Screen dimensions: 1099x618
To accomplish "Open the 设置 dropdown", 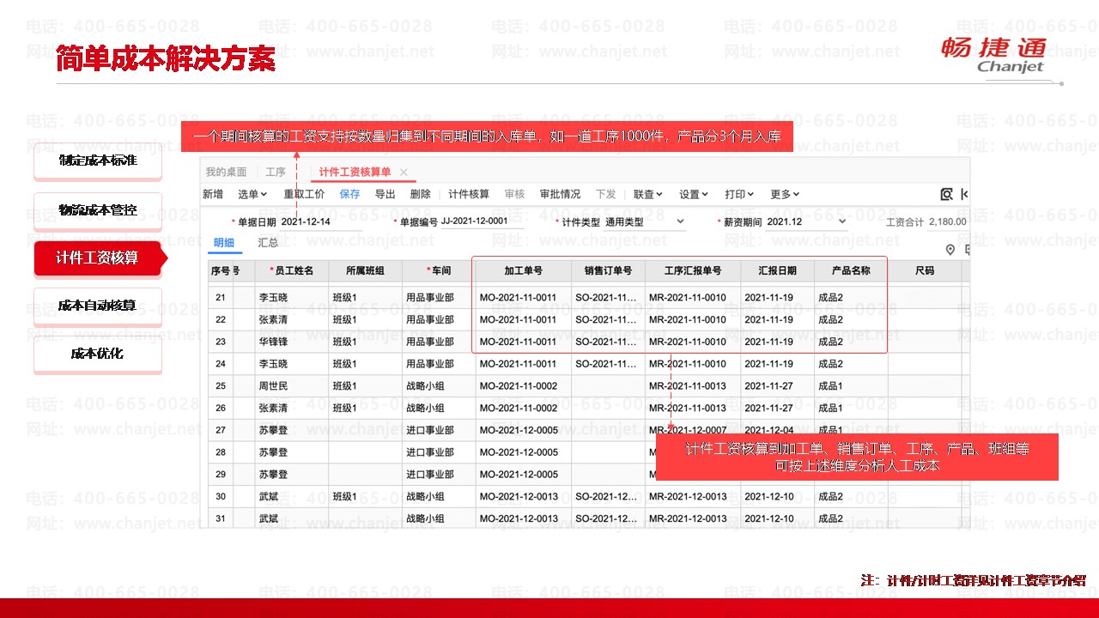I will tap(694, 195).
